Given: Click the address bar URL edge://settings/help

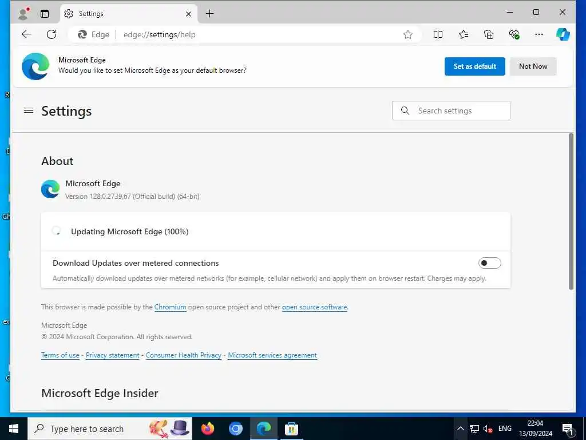Looking at the screenshot, I should point(160,34).
